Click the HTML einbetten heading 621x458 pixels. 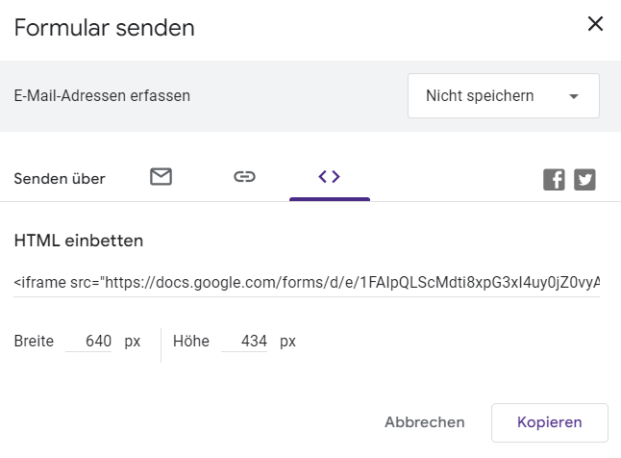pos(78,241)
